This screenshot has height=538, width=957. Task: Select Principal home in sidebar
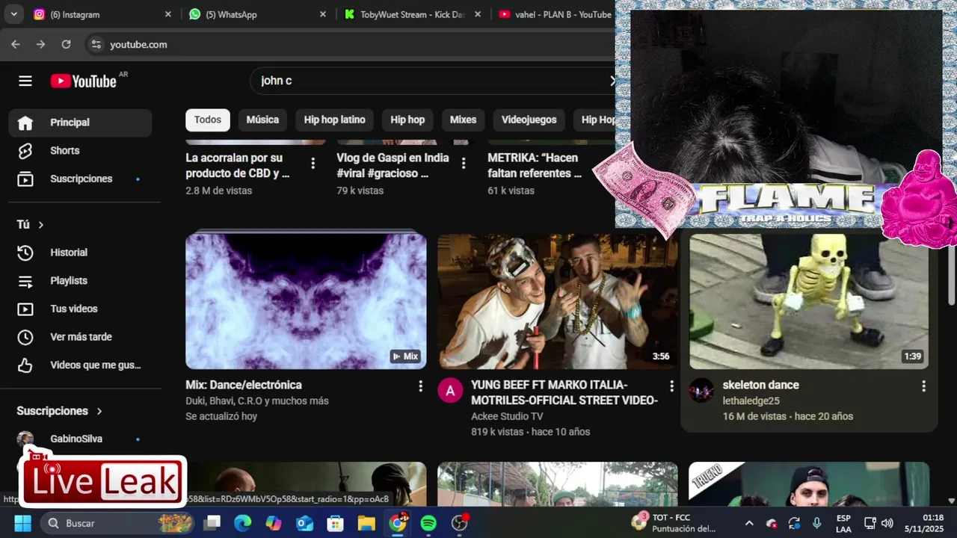pyautogui.click(x=80, y=123)
